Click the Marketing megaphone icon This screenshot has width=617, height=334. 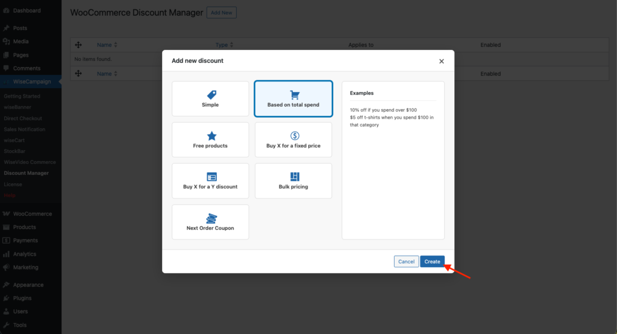click(6, 267)
